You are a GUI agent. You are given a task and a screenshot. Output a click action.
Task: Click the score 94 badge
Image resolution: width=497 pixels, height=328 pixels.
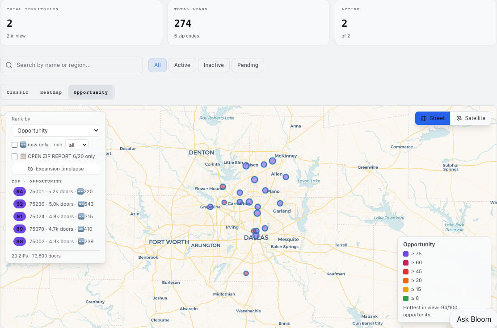click(20, 191)
